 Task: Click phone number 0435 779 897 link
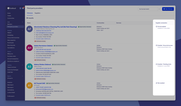tap(40, 87)
